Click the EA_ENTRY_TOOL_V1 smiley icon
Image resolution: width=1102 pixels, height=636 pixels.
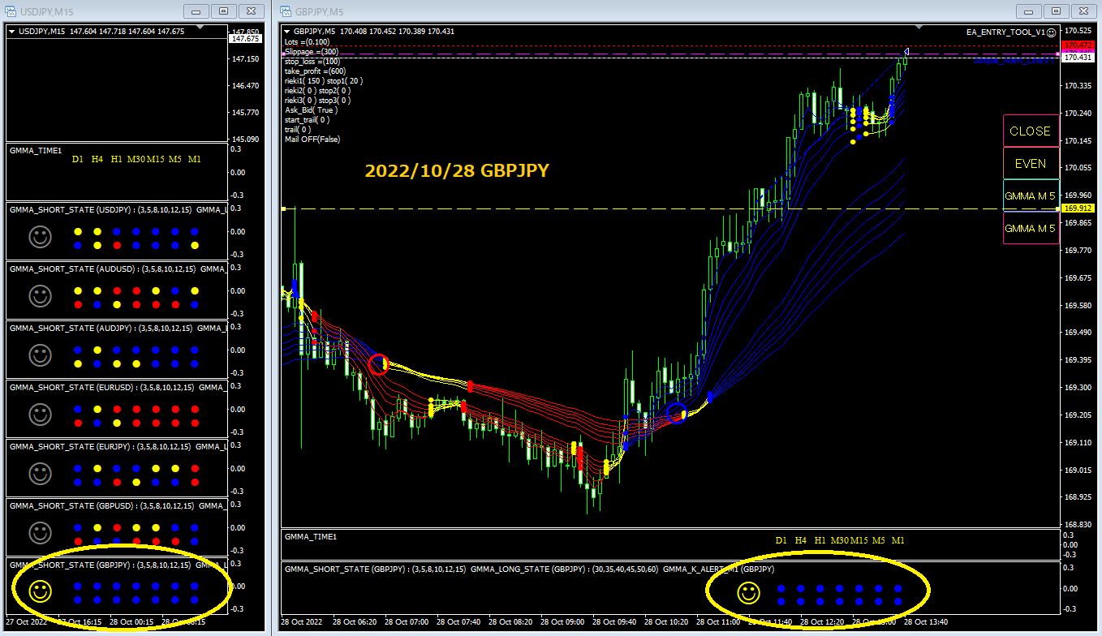click(1052, 32)
